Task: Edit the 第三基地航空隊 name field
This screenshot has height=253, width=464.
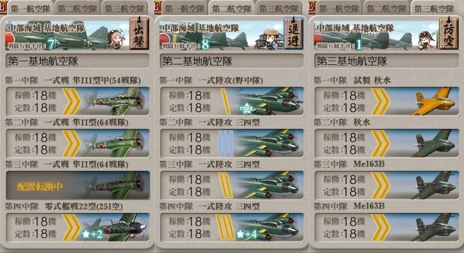Action: (x=386, y=62)
